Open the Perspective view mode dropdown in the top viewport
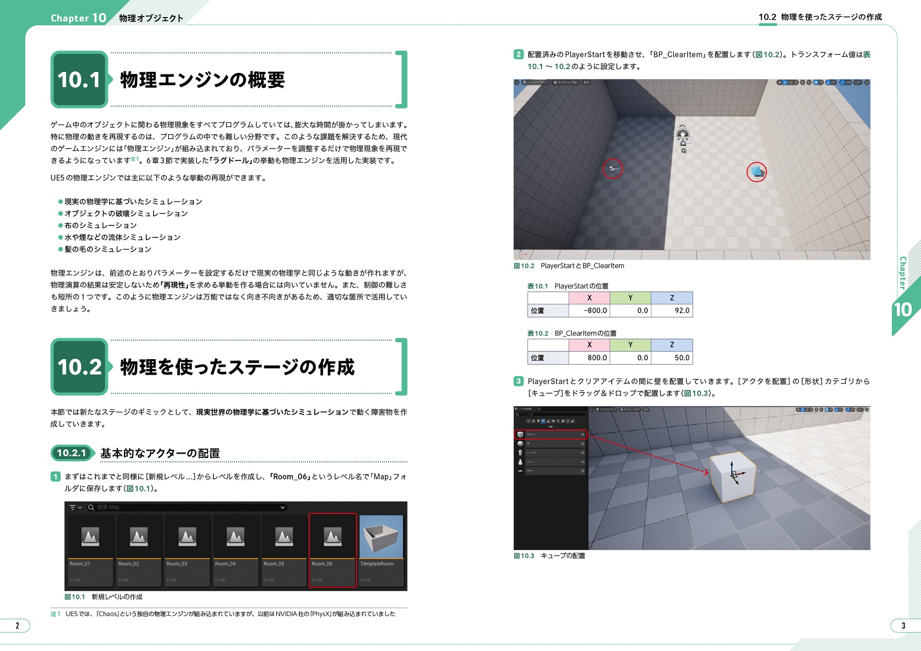This screenshot has width=921, height=651. coord(535,82)
